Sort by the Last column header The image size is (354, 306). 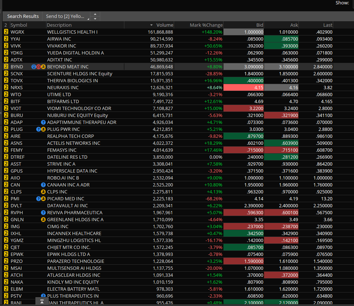point(328,25)
